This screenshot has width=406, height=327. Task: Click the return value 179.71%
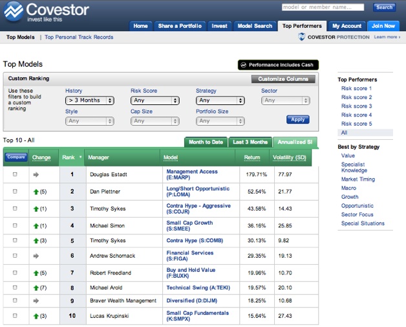(x=257, y=175)
